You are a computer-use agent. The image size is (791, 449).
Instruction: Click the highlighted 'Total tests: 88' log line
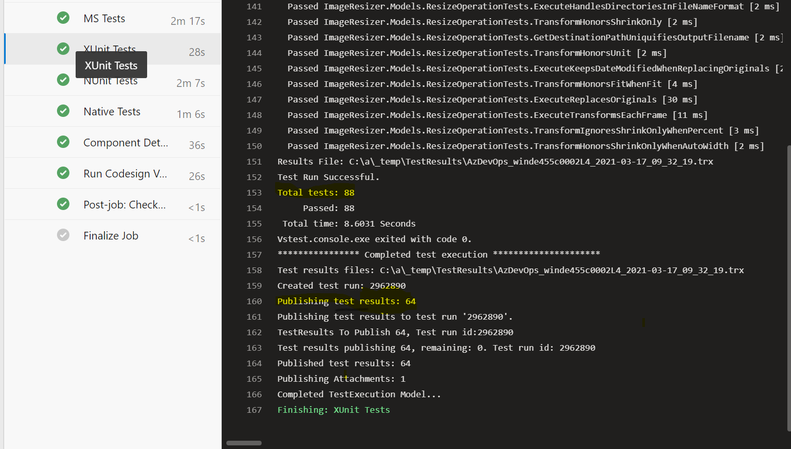click(315, 192)
